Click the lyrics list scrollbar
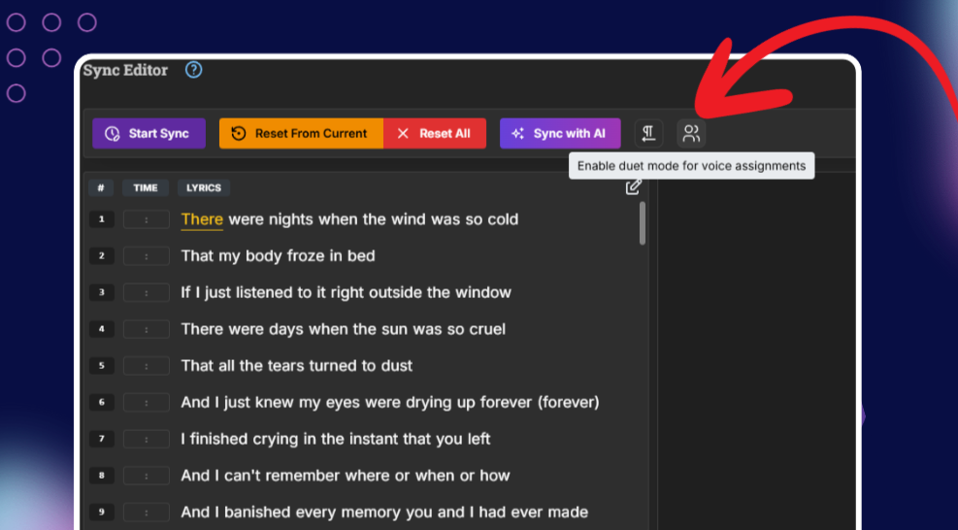Screen dimensions: 958x530 coord(643,223)
